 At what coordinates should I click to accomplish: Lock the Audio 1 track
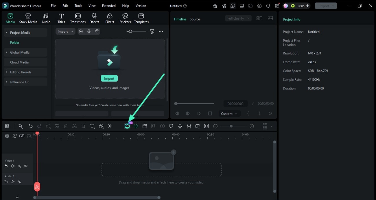(6, 182)
